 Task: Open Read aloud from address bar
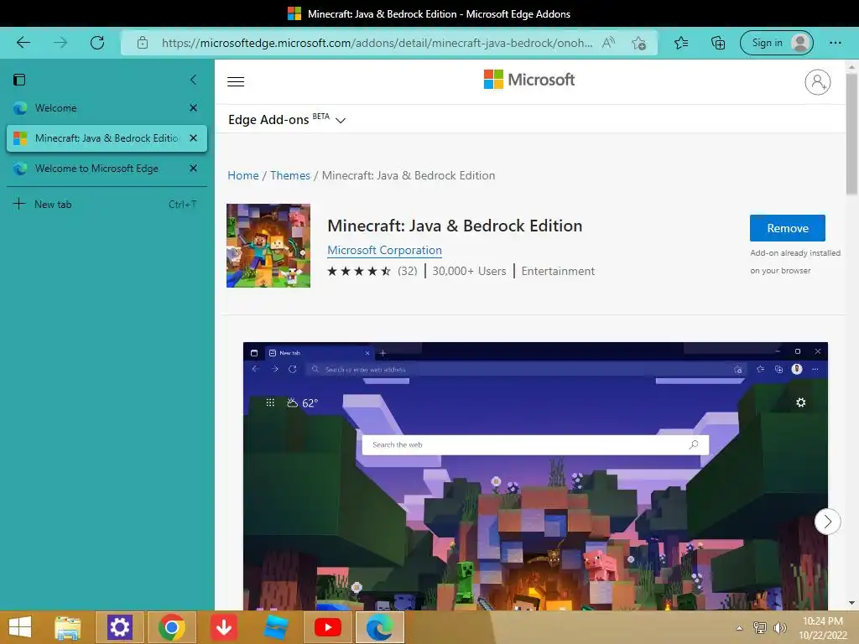point(608,43)
